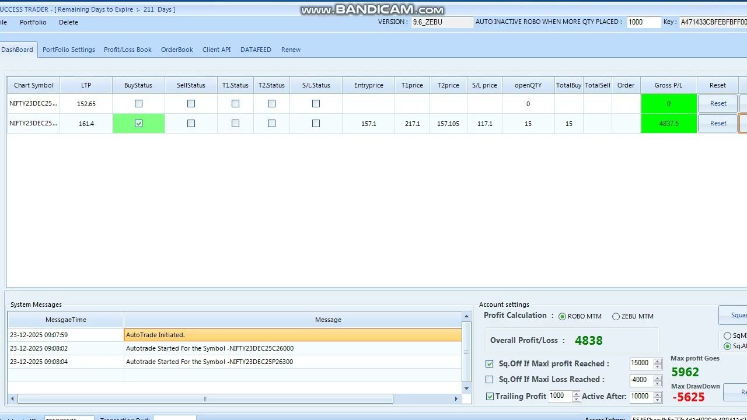Click the AUTO INACTIVE ROBO quantity field
Viewport: 747px width, 420px height.
tap(643, 22)
